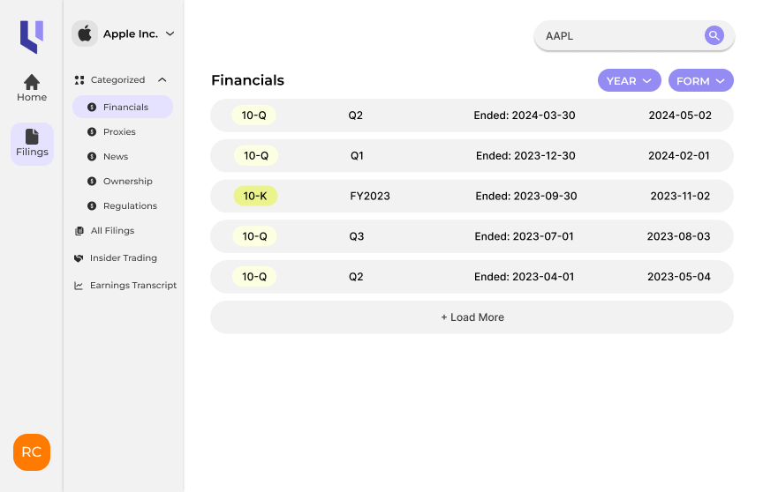Open the FORM filter dropdown
The width and height of the screenshot is (763, 492).
tap(700, 80)
